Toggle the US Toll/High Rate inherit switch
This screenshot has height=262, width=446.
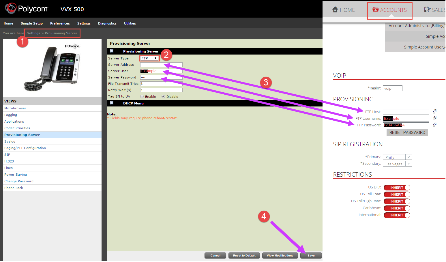pos(397,201)
